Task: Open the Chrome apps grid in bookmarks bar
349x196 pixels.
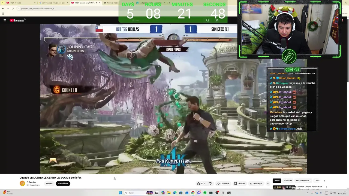Action: coord(3,14)
